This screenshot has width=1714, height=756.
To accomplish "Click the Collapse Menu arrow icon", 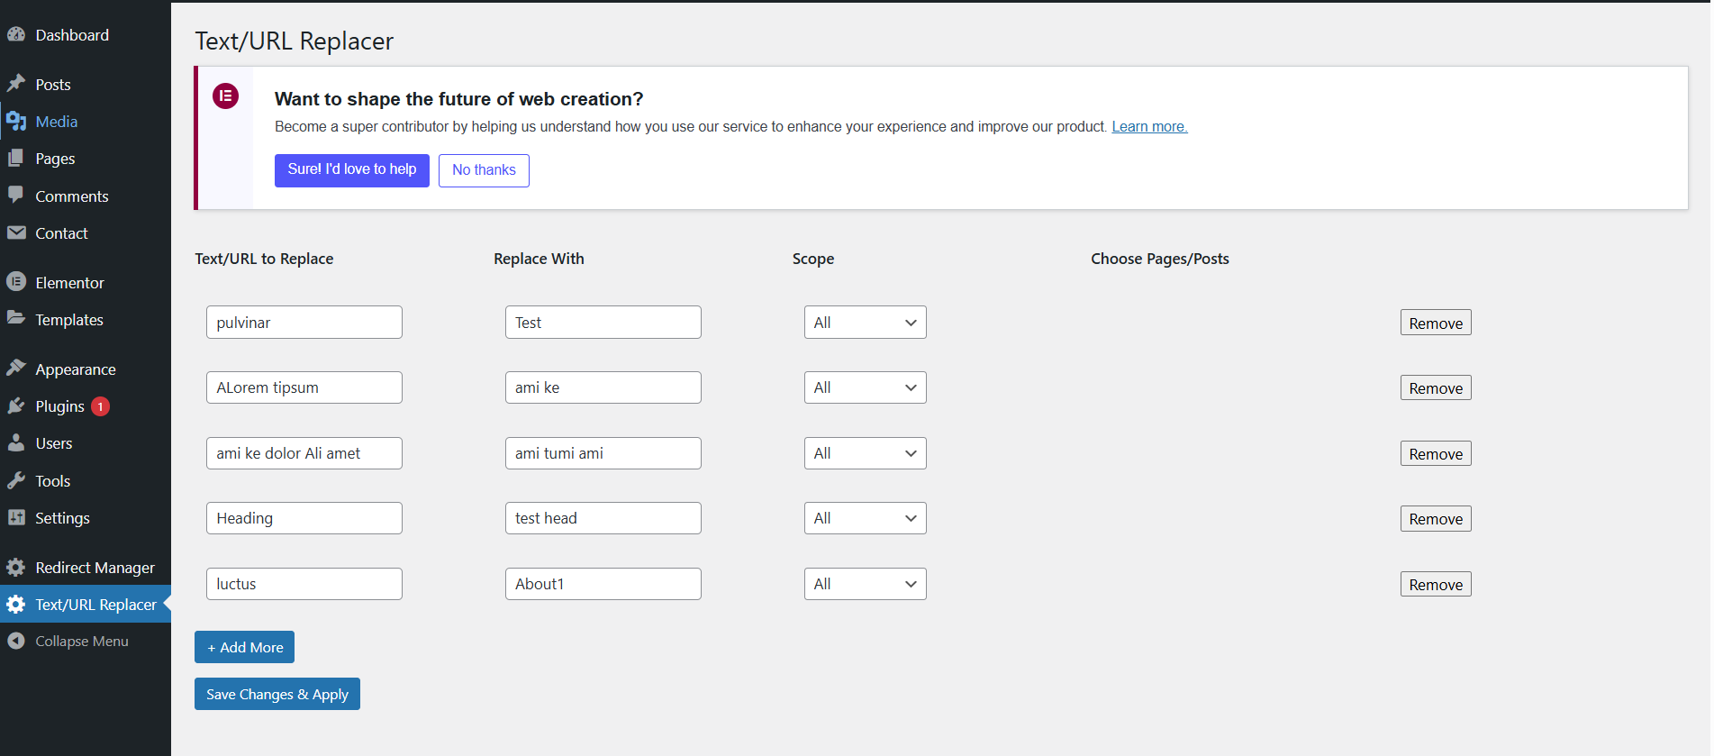I will click(16, 641).
